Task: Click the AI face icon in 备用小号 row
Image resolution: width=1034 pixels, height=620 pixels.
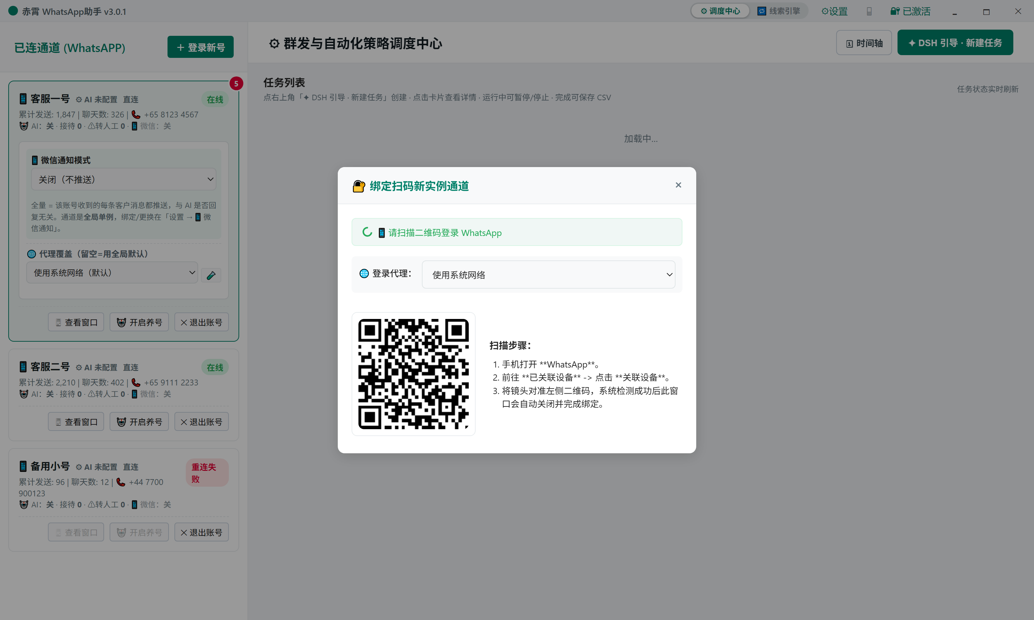Action: coord(24,504)
